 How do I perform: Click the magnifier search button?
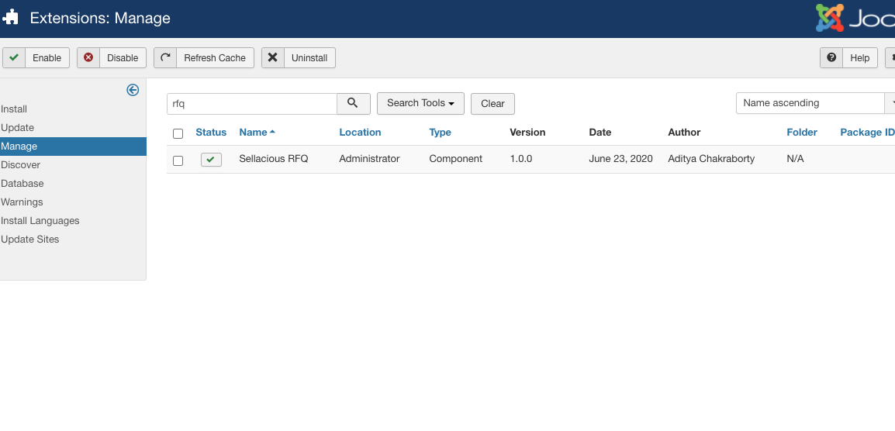tap(354, 103)
